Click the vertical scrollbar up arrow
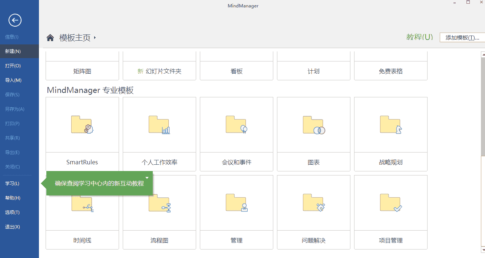The width and height of the screenshot is (485, 258). pyautogui.click(x=483, y=54)
